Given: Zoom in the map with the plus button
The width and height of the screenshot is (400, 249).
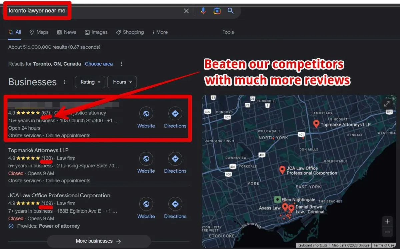Looking at the screenshot, I should (x=387, y=221).
